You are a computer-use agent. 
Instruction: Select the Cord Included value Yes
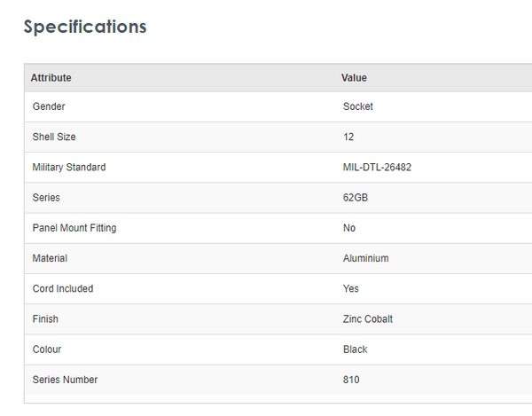(351, 288)
